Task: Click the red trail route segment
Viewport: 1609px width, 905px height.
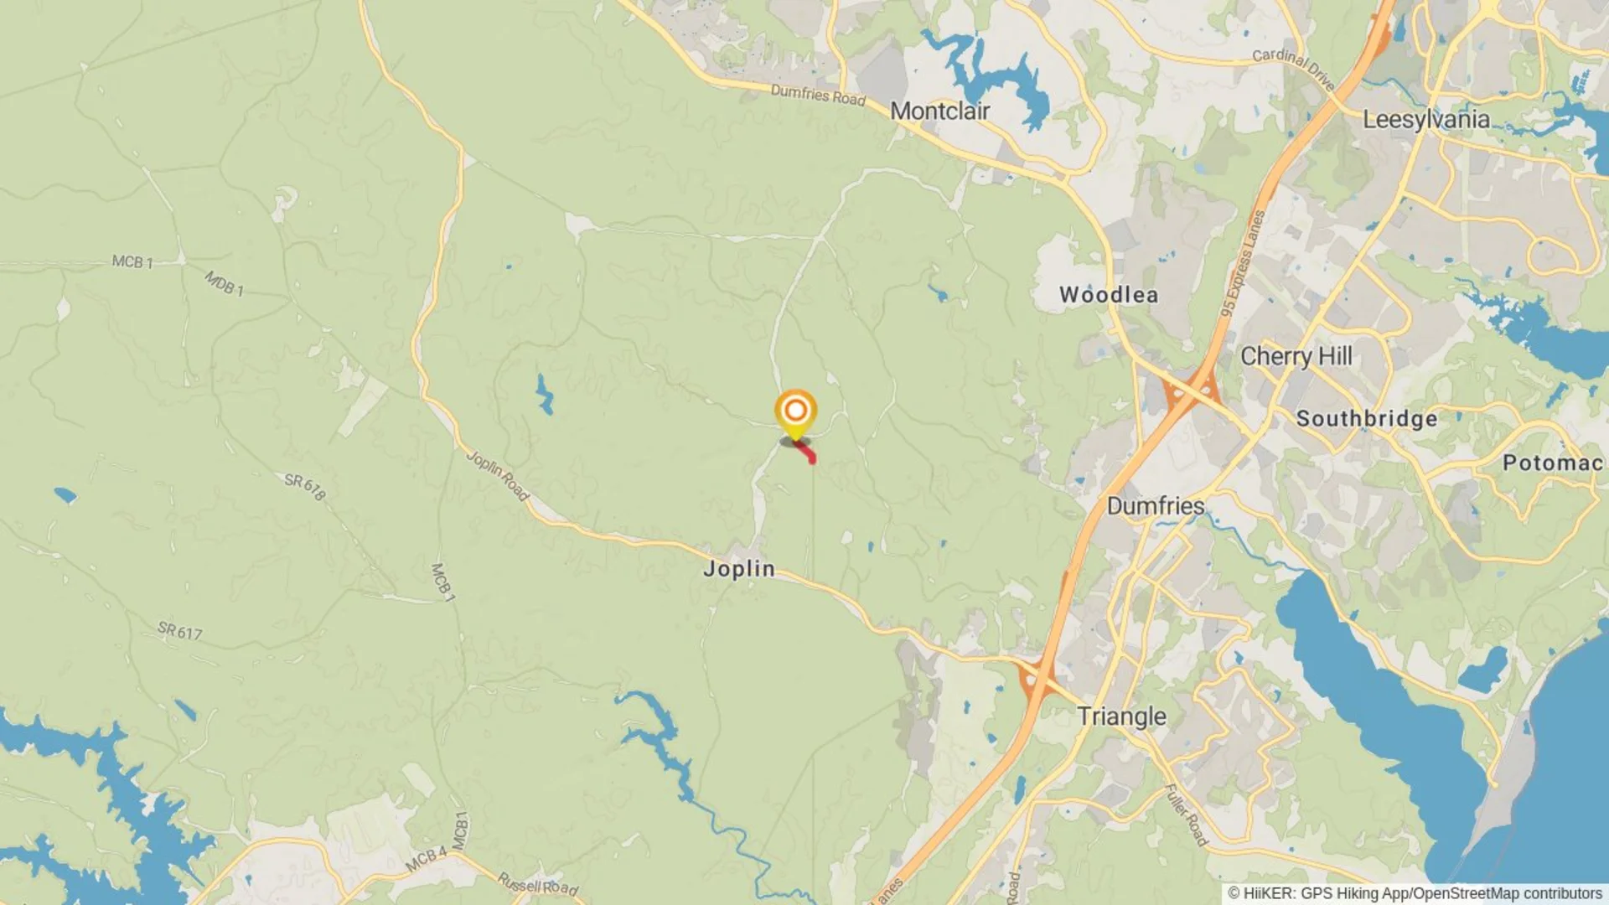Action: tap(804, 452)
